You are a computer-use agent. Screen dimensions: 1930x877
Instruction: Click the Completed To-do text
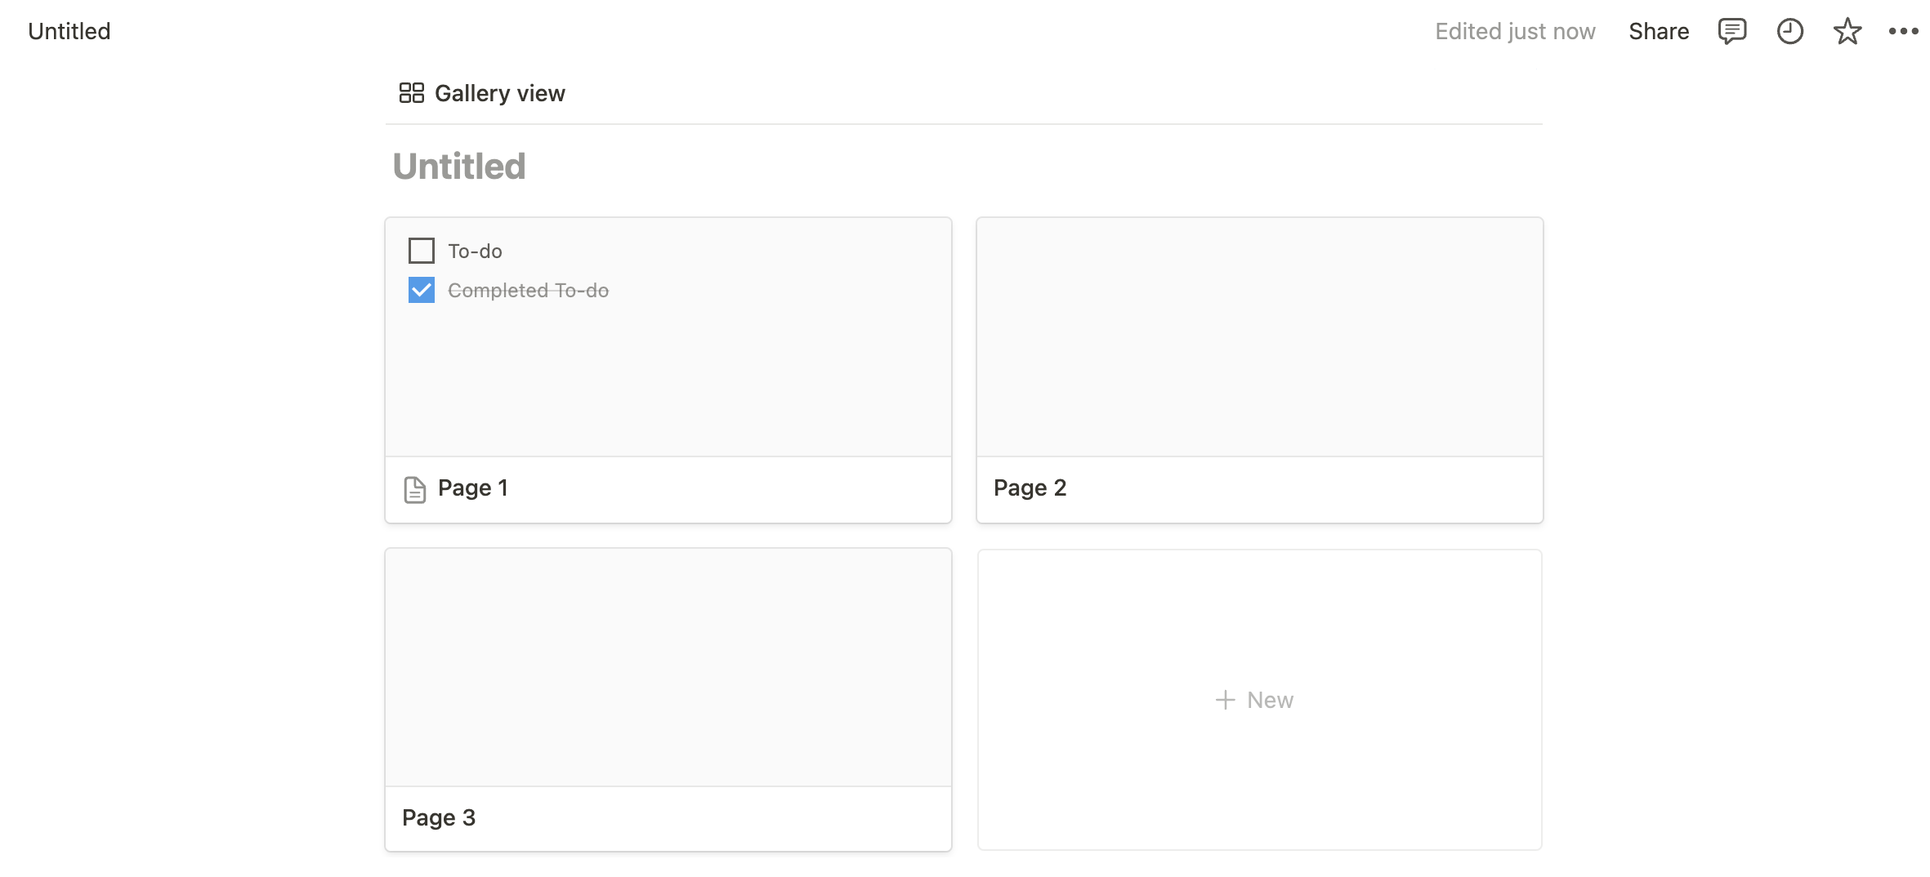coord(528,290)
